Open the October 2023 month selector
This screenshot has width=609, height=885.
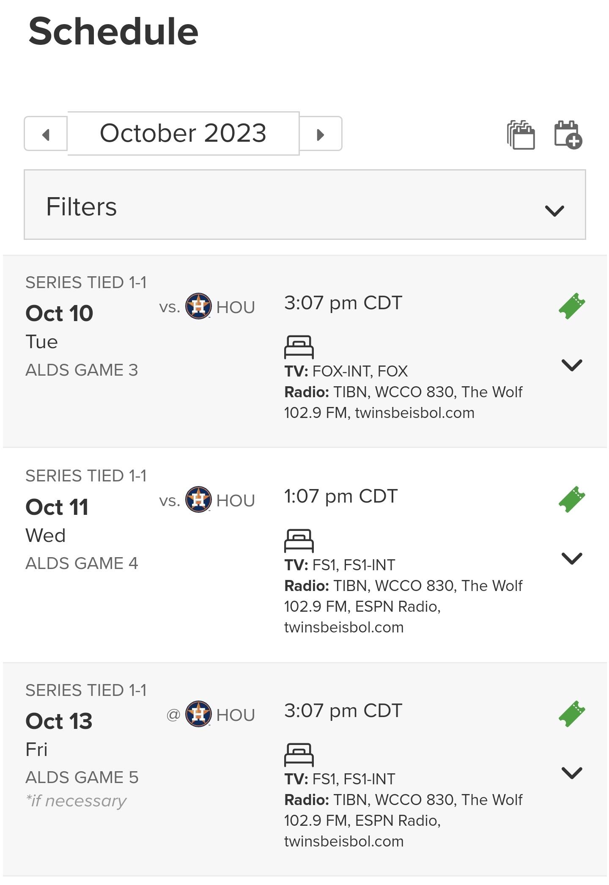click(x=183, y=133)
